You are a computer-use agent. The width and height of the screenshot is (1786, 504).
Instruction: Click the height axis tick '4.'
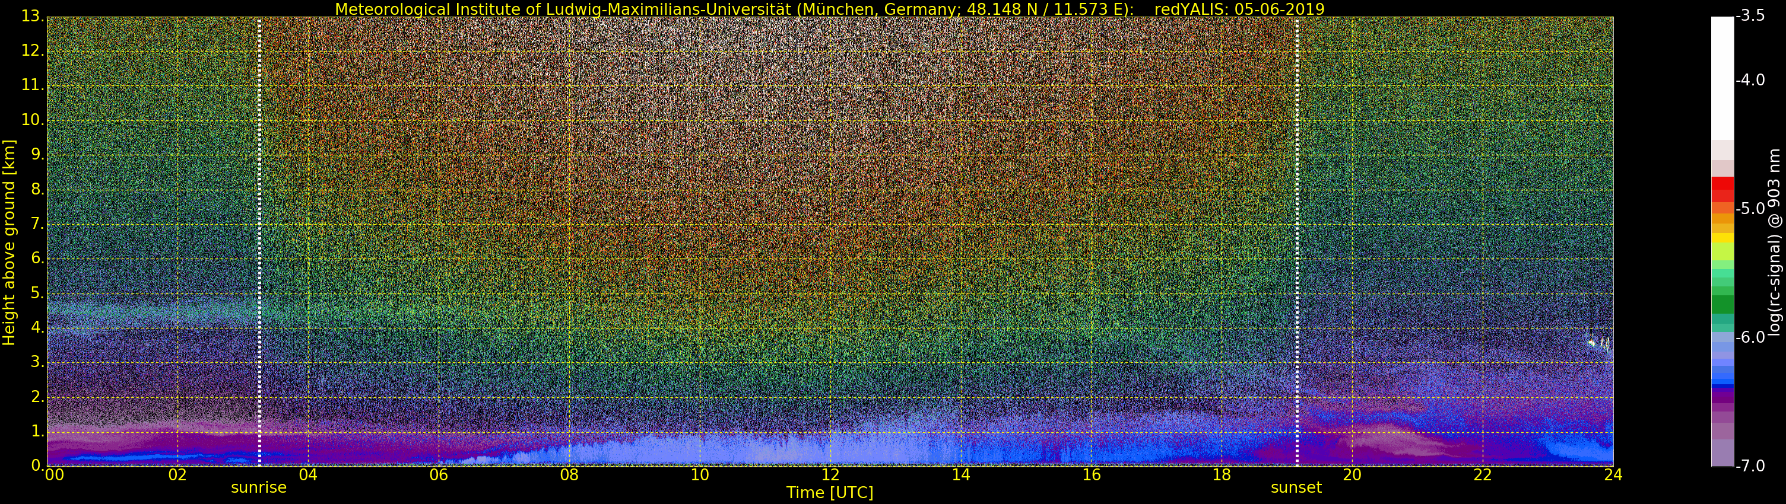[x=37, y=327]
